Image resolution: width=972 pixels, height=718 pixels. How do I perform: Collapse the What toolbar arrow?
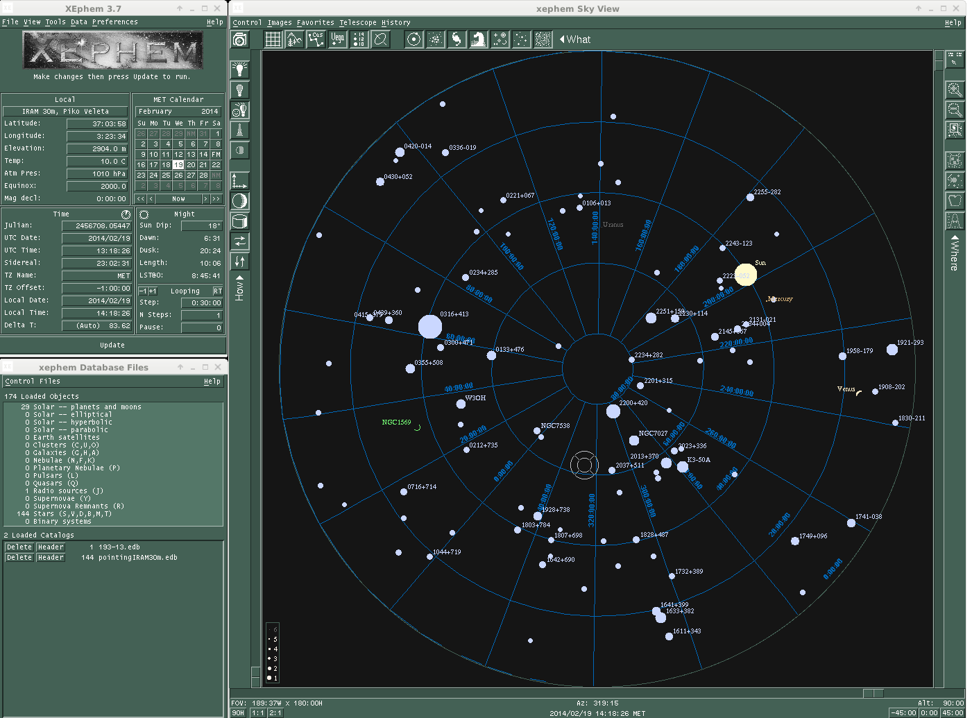pyautogui.click(x=562, y=40)
